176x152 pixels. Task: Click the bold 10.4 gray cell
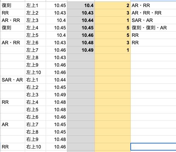point(81,5)
